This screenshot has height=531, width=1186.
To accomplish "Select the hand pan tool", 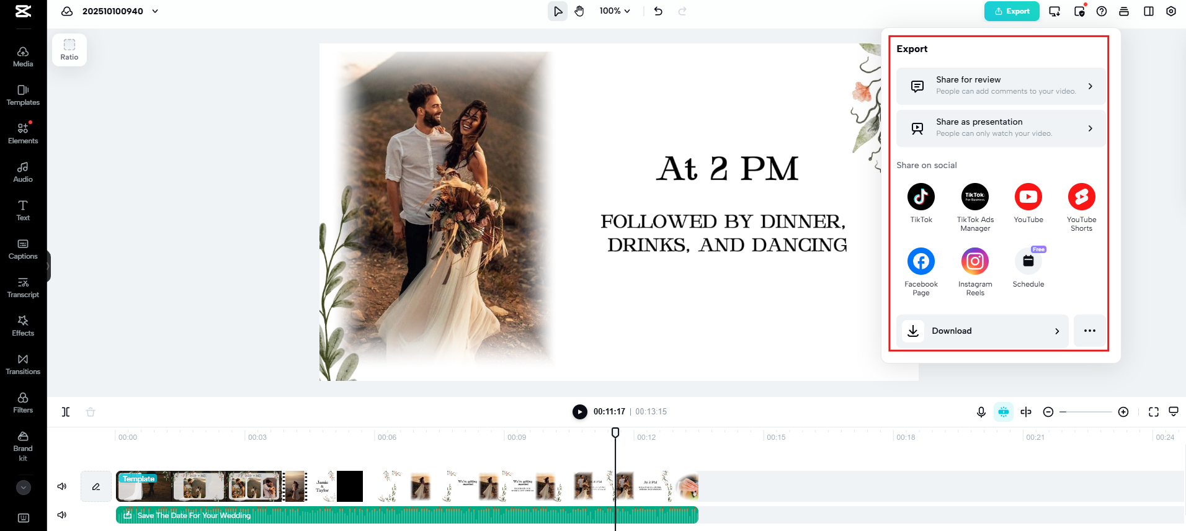I will point(579,11).
